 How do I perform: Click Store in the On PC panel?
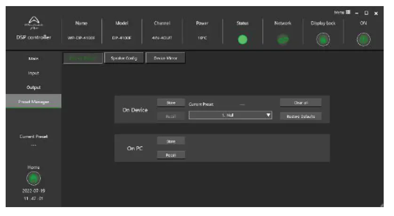coord(171,142)
